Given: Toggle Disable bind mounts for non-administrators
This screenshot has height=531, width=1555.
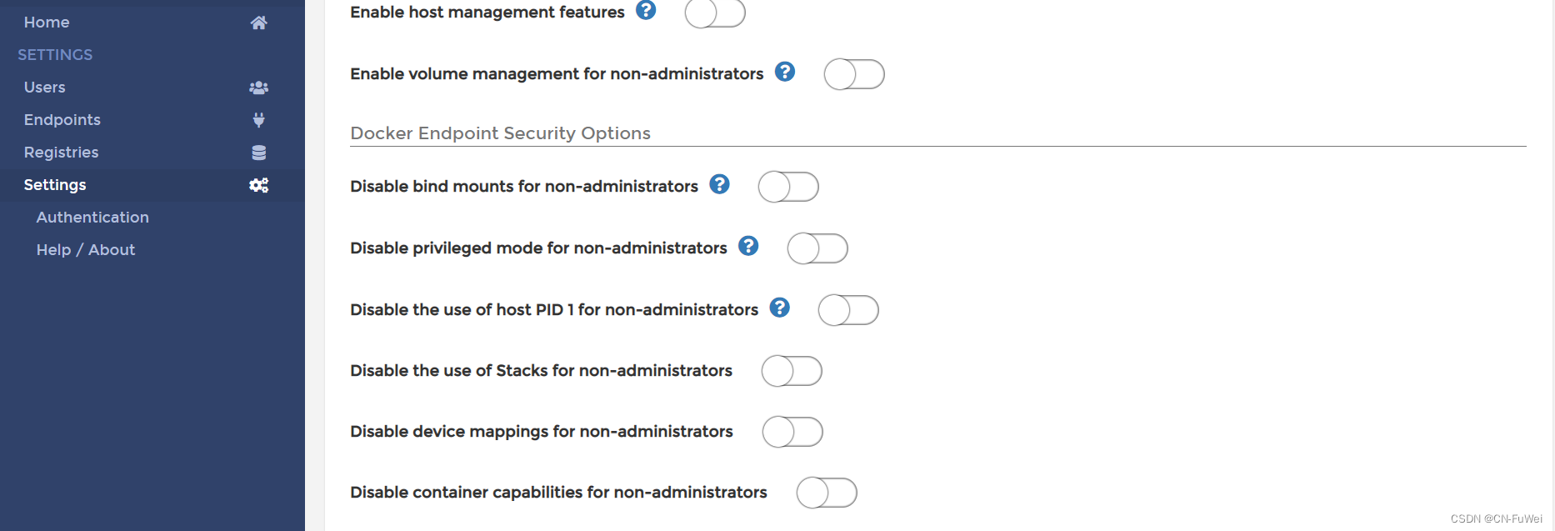Looking at the screenshot, I should (788, 187).
